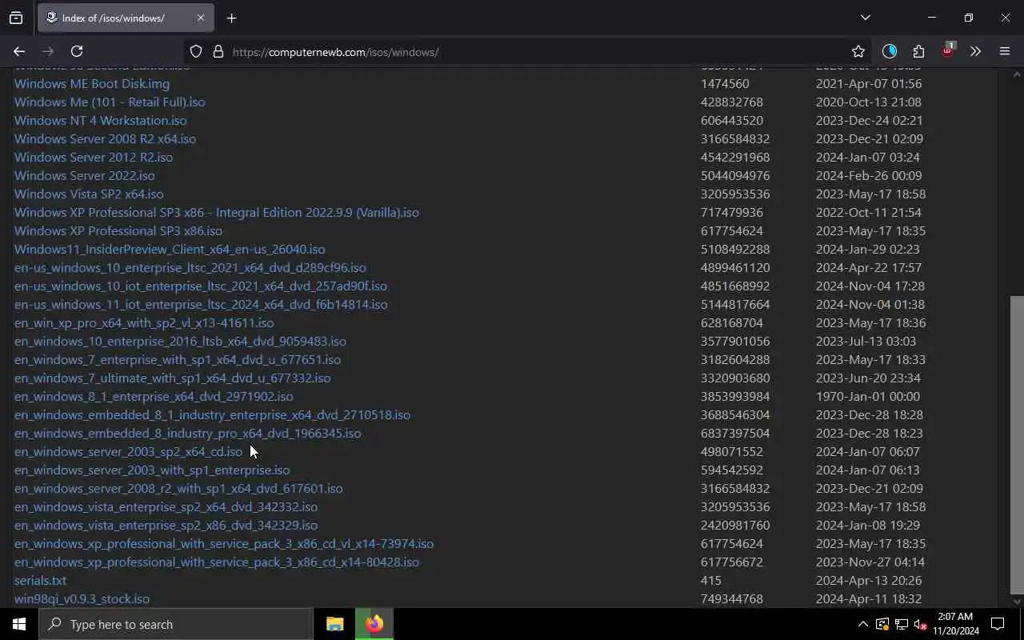1024x640 pixels.
Task: Select the Index of /isos/windows/ tab
Action: point(124,18)
